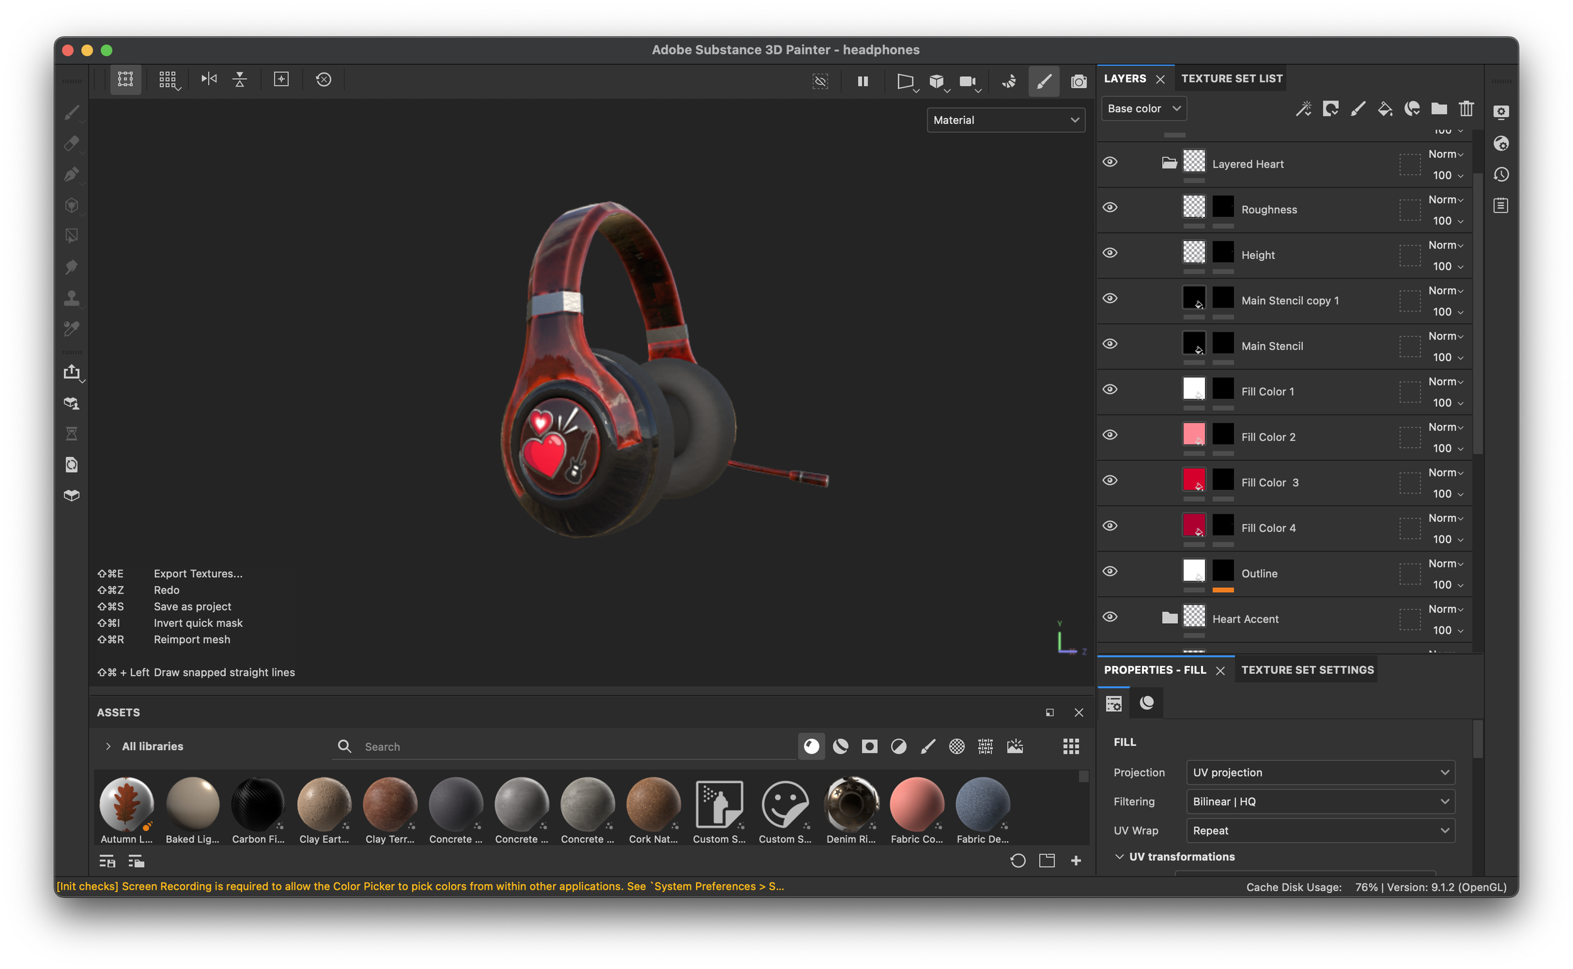
Task: Open Display settings on right sidebar
Action: (1501, 112)
